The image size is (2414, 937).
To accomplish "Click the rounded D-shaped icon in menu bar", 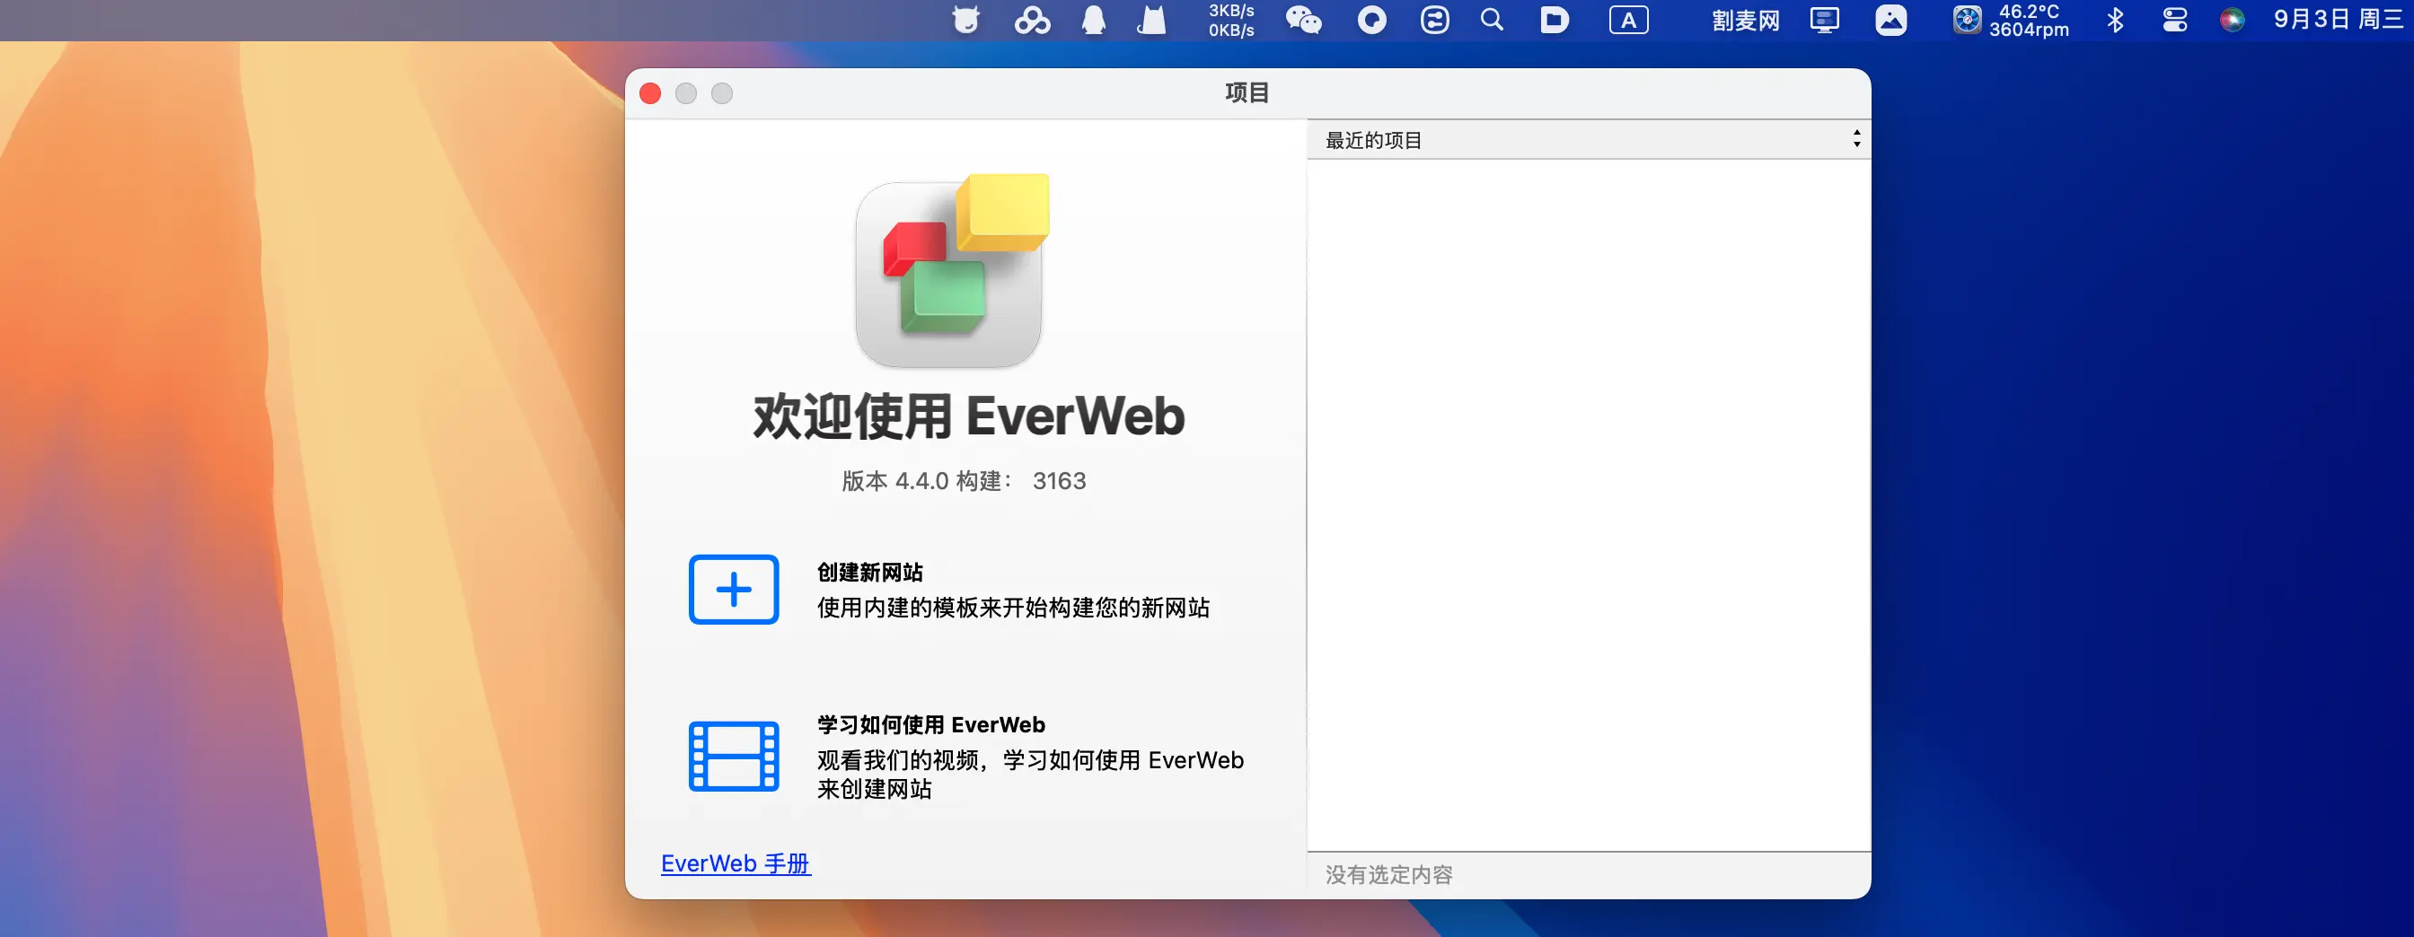I will pyautogui.click(x=1554, y=20).
